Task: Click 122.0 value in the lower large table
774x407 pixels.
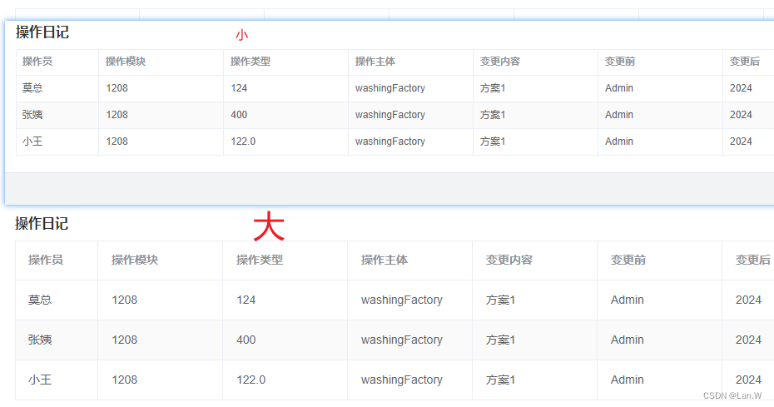Action: (251, 380)
